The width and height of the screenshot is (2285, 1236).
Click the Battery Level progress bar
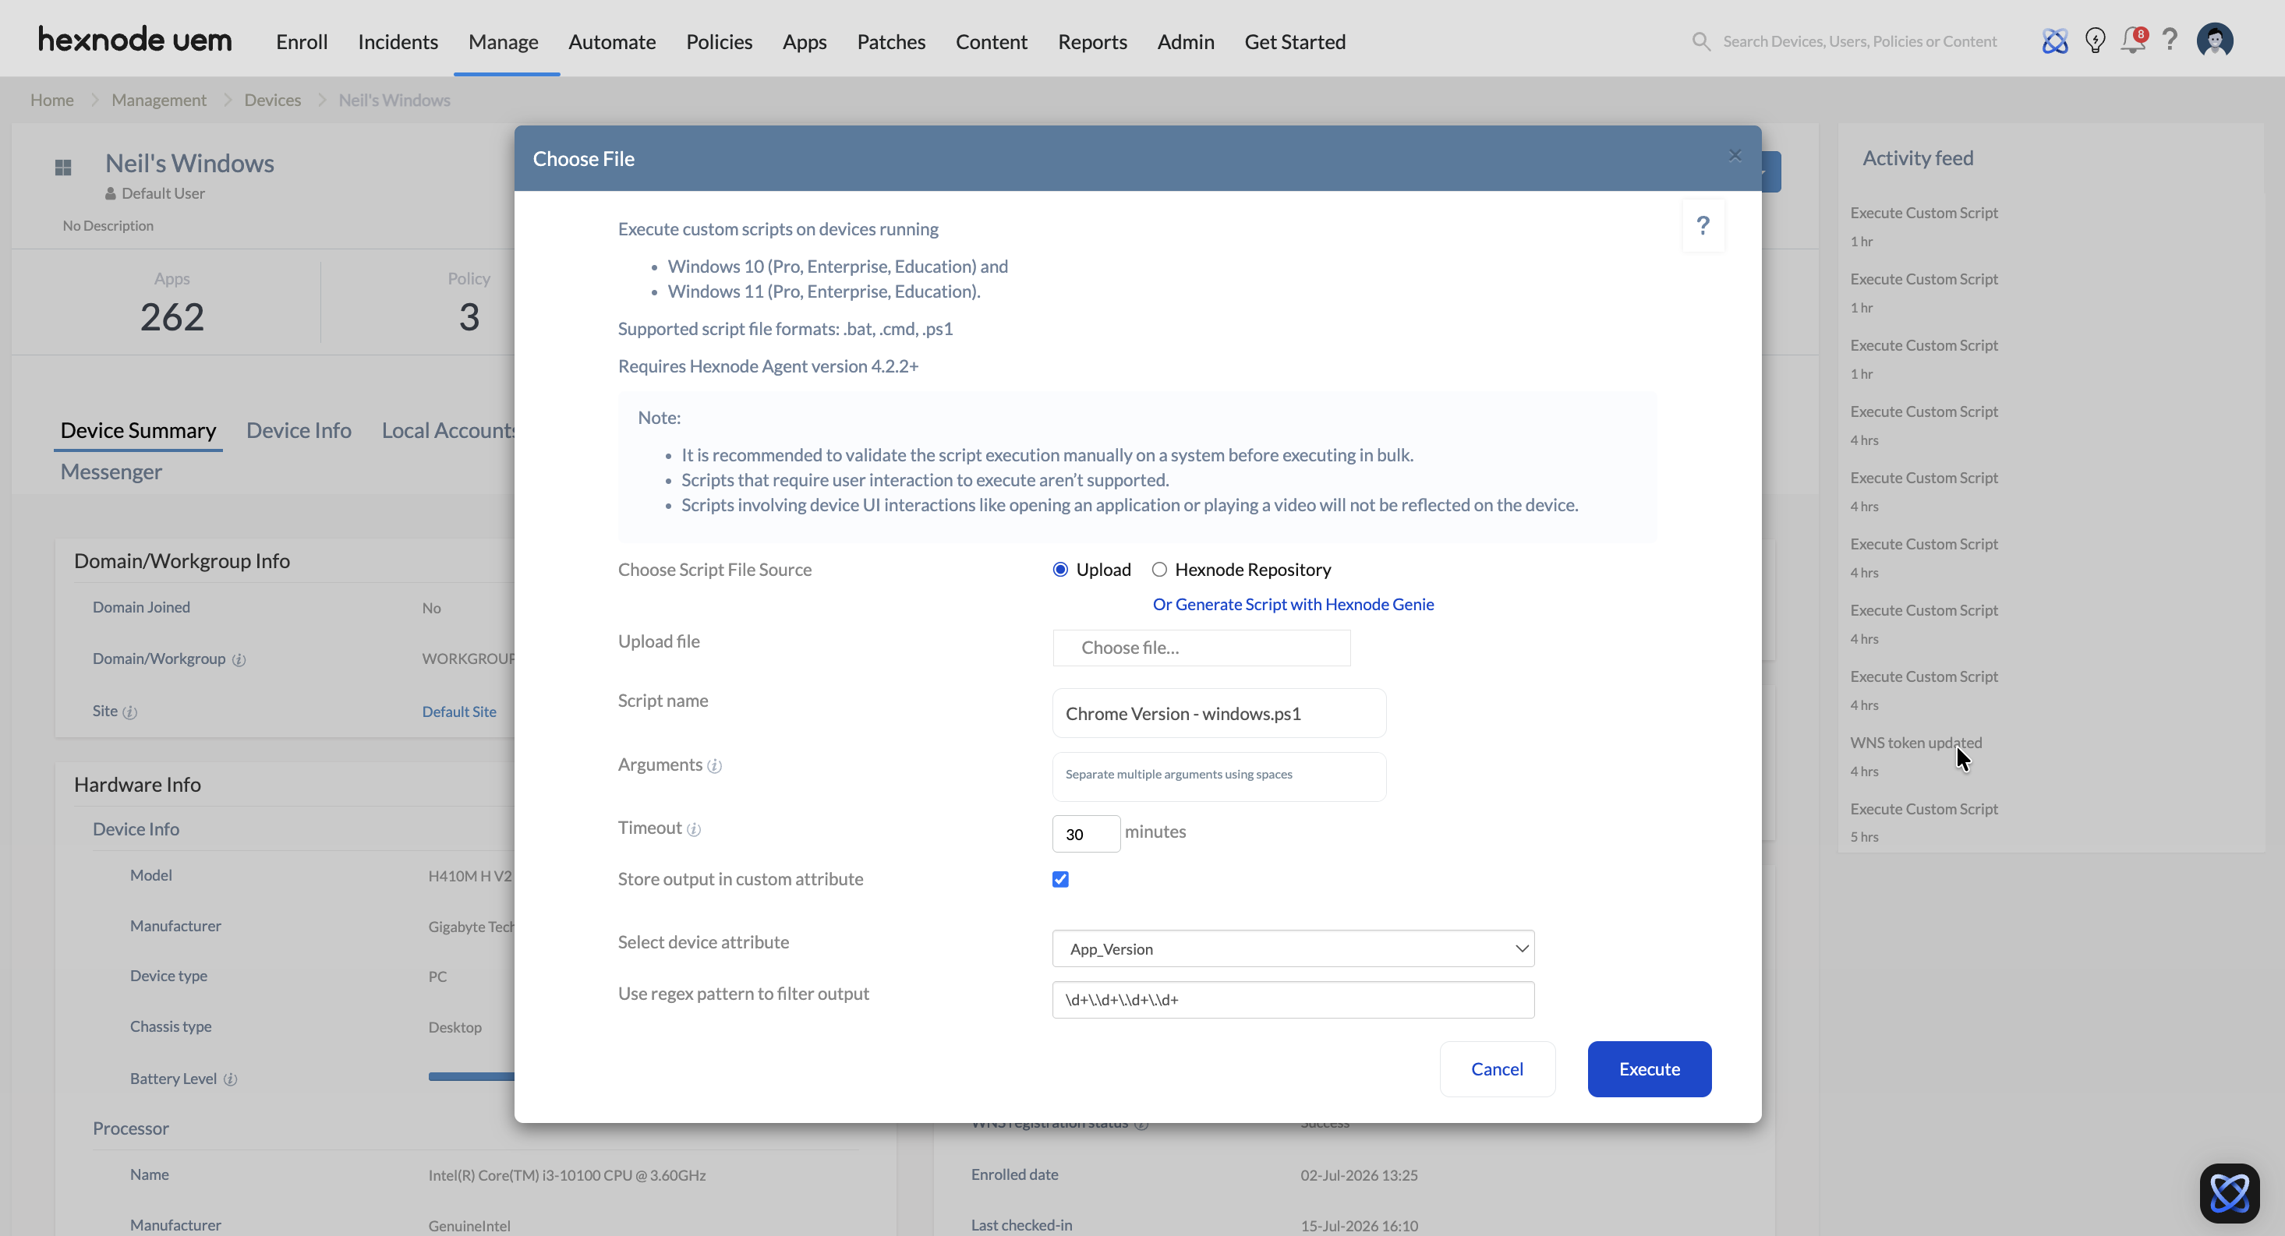pos(471,1076)
